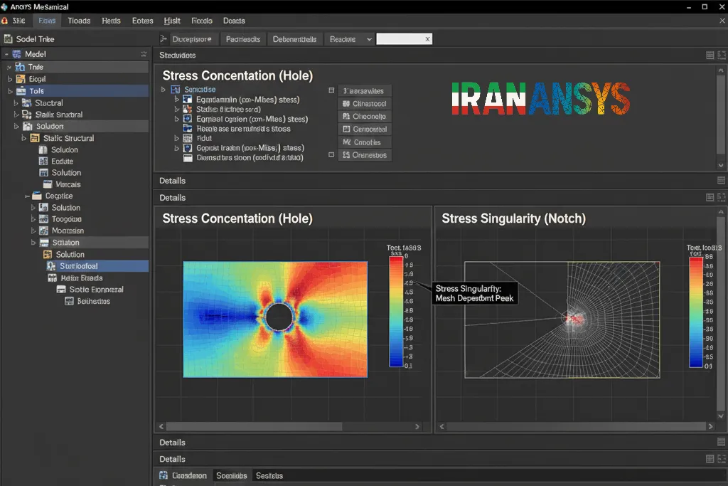The height and width of the screenshot is (486, 728).
Task: Clear the toolbar search field with X
Action: tap(427, 39)
